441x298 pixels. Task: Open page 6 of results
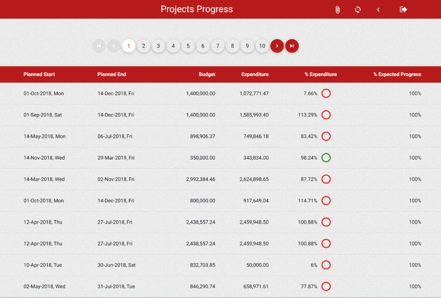coord(203,46)
